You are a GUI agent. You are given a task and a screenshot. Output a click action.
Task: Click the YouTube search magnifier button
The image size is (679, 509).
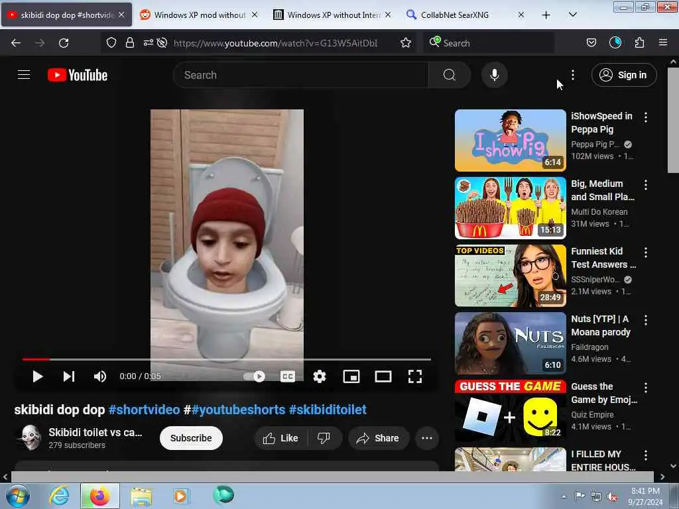tap(450, 75)
